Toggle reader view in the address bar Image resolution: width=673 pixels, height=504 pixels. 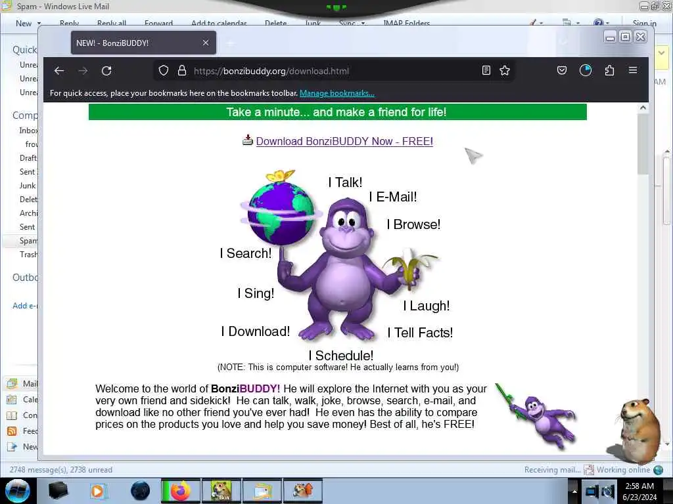[x=486, y=71]
